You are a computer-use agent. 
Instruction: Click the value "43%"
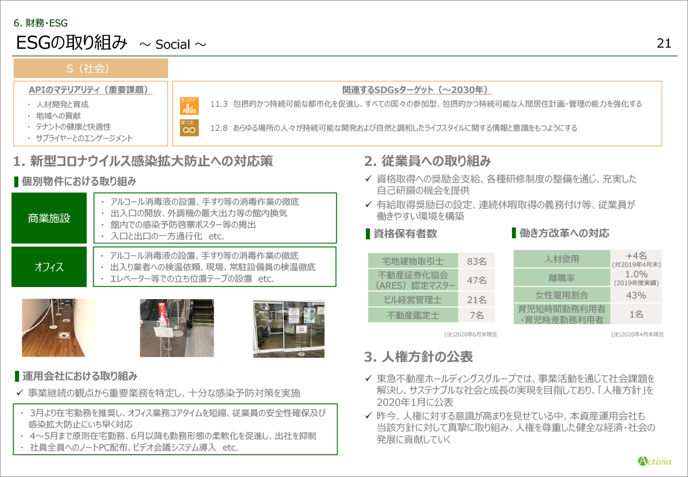pos(636,296)
